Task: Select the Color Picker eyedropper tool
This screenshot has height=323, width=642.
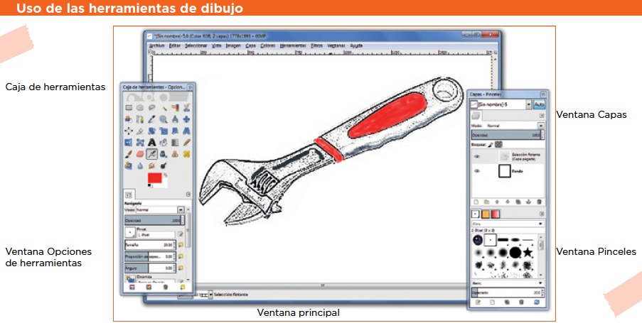Action: pos(151,119)
